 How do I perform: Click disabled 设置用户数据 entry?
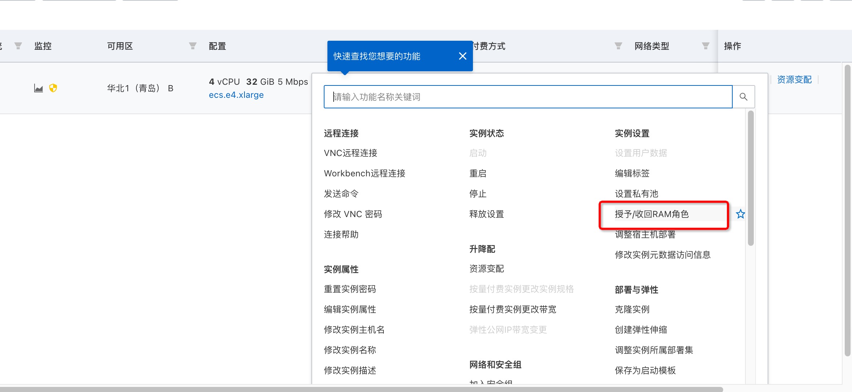641,153
